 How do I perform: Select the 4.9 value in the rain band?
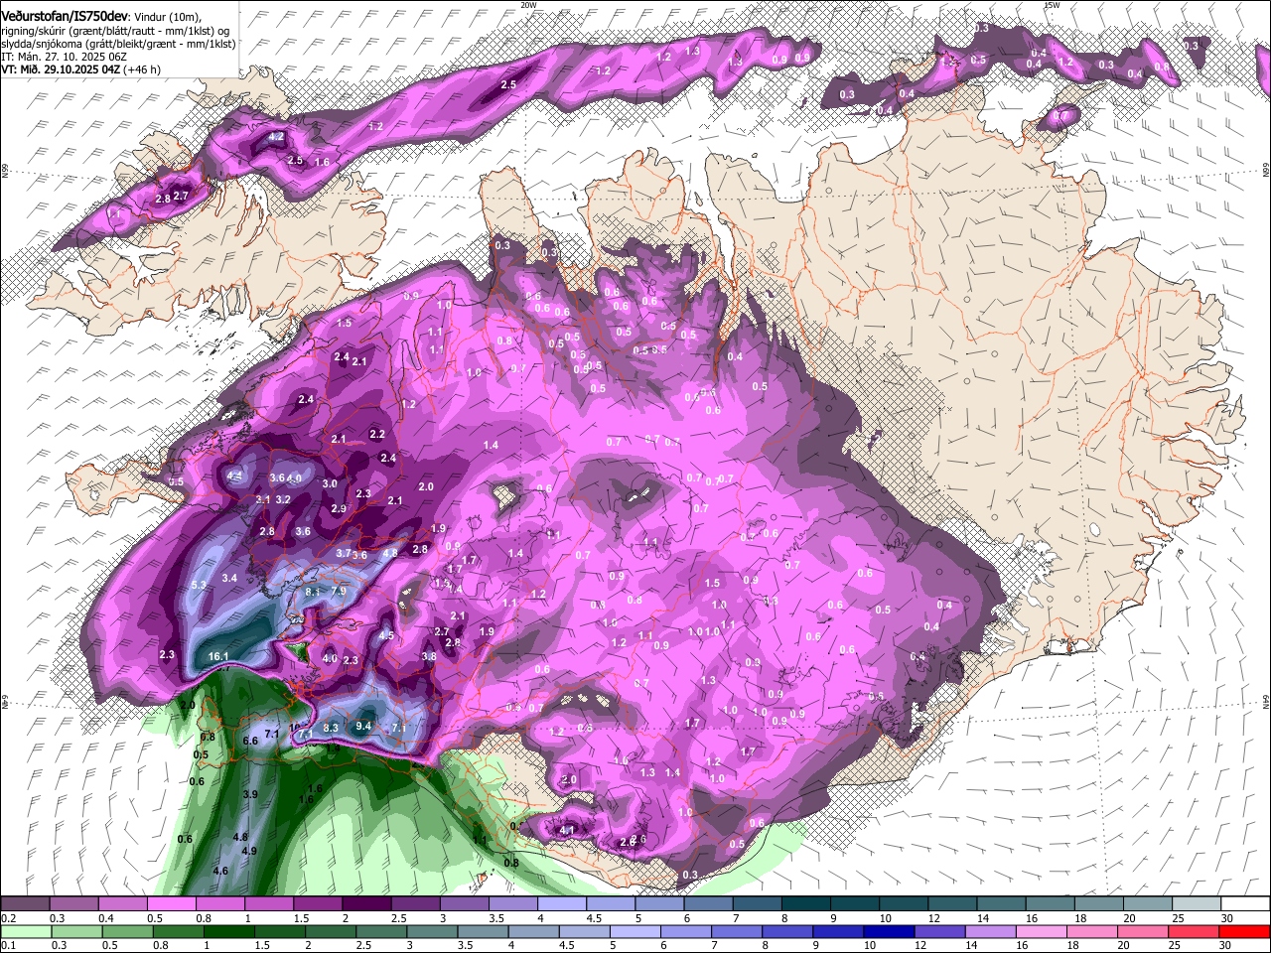[x=249, y=851]
